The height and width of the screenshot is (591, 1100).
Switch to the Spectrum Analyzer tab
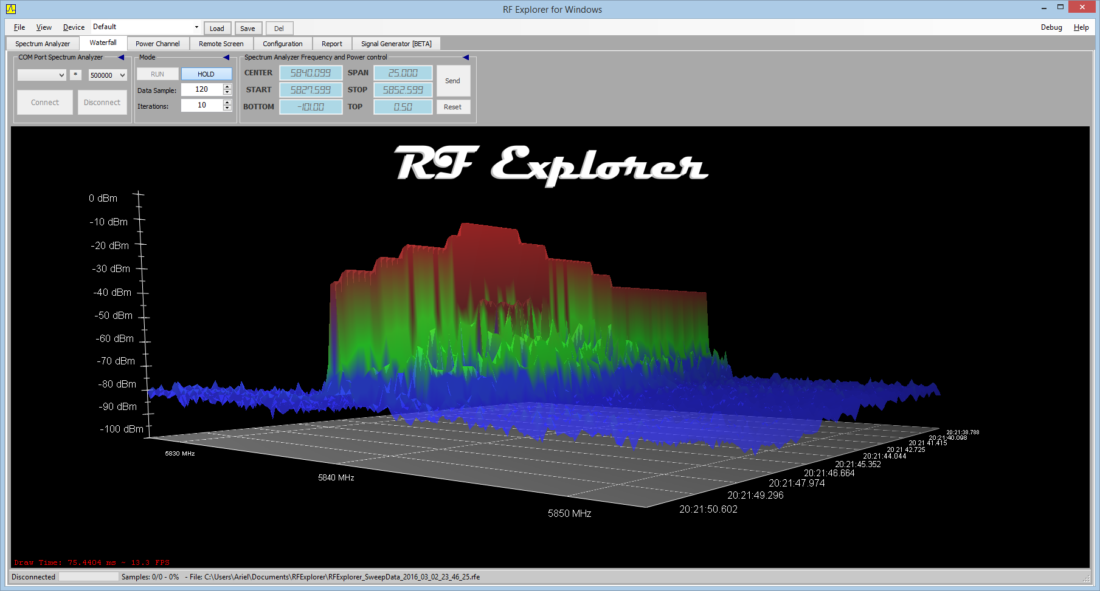tap(43, 44)
